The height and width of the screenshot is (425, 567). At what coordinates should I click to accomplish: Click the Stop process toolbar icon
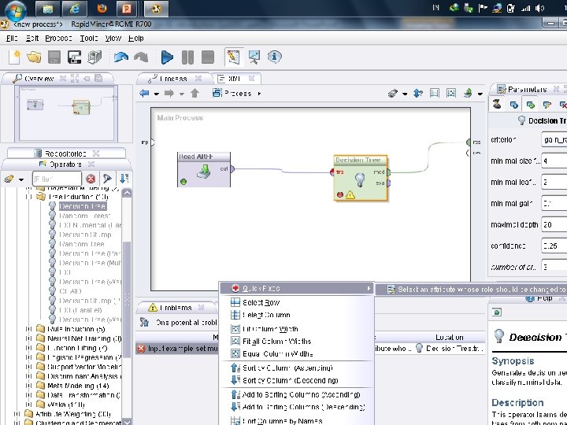tap(207, 57)
